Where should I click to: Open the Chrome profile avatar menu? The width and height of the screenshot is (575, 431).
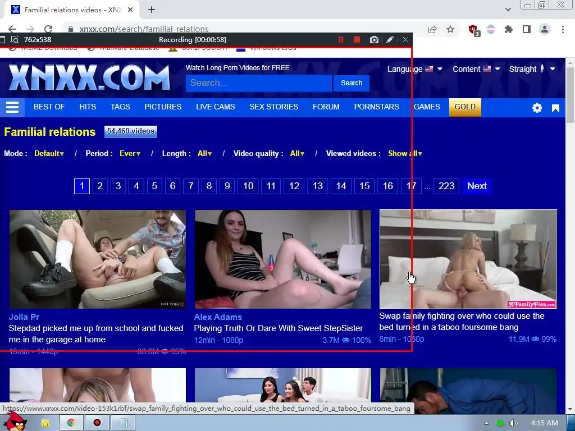coord(545,29)
